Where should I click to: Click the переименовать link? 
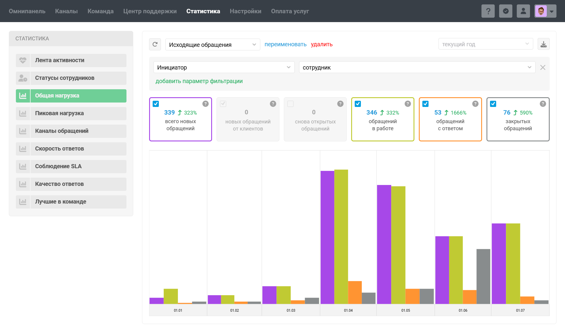285,44
